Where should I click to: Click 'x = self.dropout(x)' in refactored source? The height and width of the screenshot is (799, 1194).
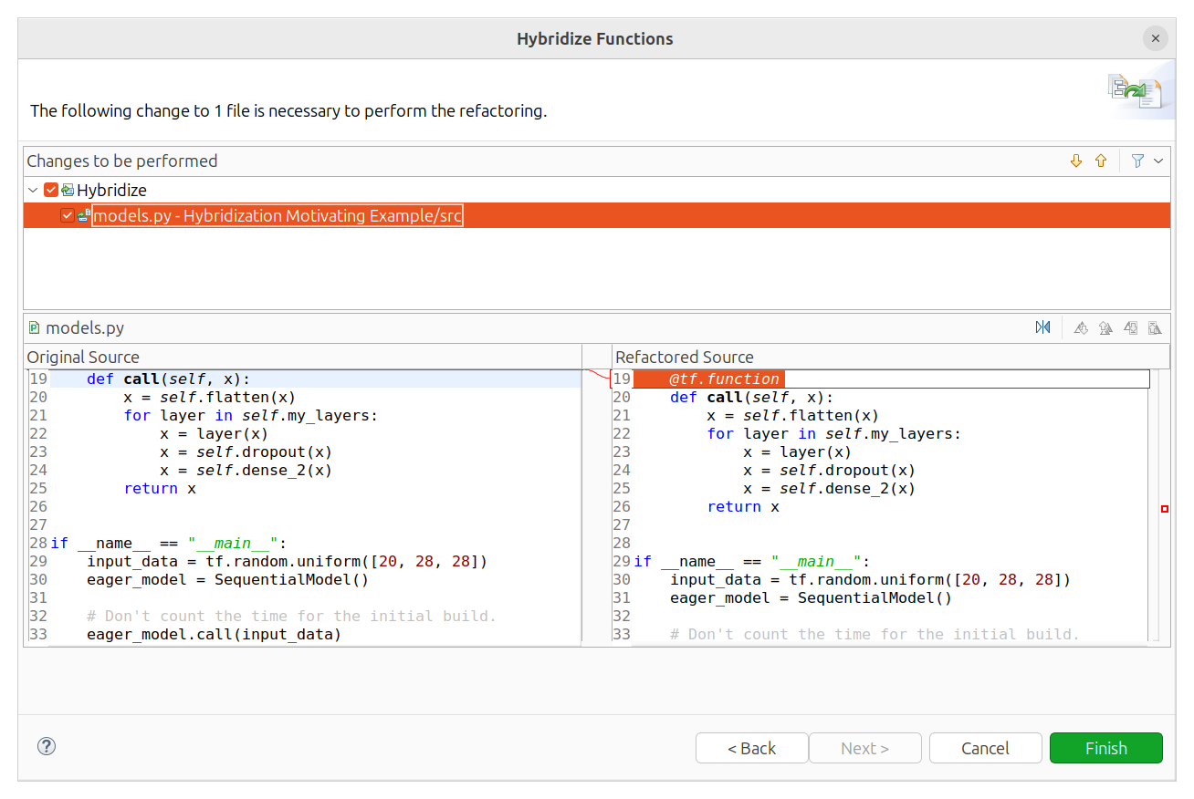(829, 470)
